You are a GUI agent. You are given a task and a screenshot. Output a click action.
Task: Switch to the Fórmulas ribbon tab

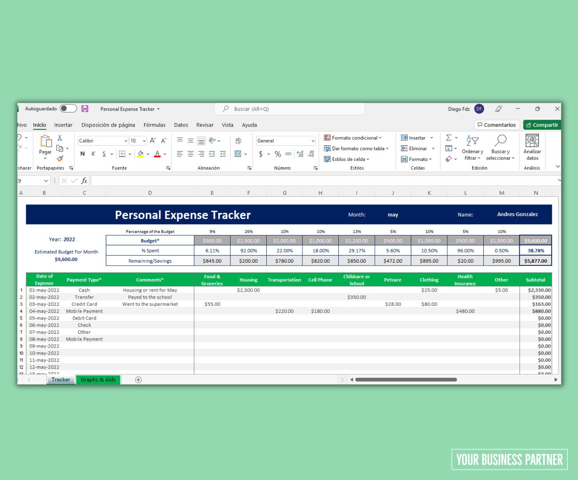coord(154,125)
